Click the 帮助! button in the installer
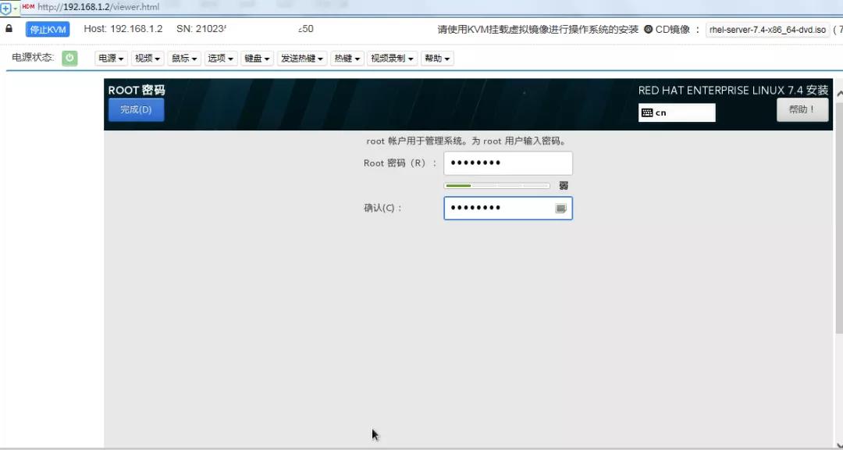 click(802, 109)
